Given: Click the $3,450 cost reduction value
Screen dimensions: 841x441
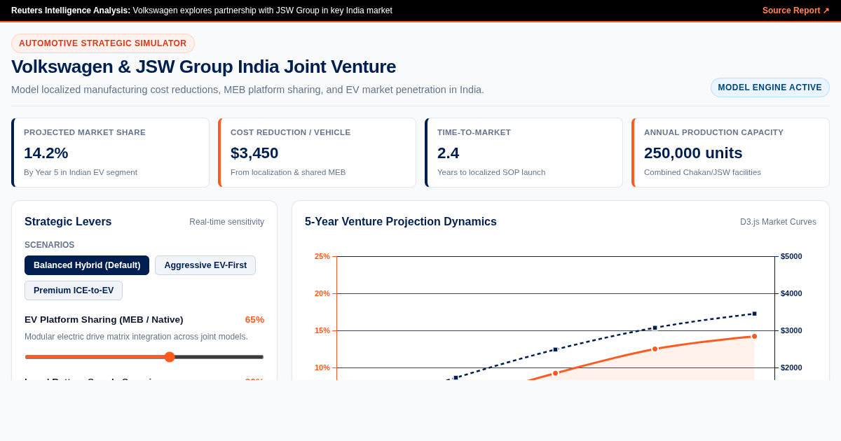Looking at the screenshot, I should [x=254, y=153].
